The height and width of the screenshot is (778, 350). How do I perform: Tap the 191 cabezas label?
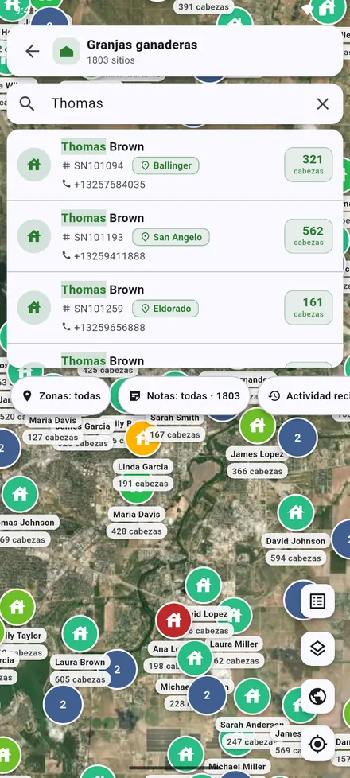pyautogui.click(x=142, y=484)
